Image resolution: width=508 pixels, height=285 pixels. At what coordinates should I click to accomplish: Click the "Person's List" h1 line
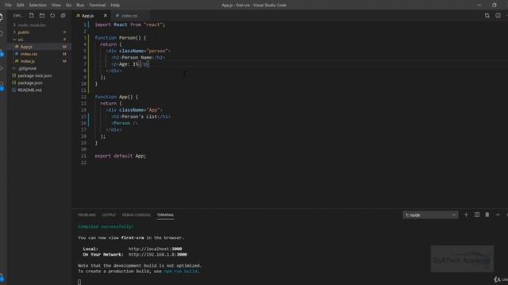point(141,116)
